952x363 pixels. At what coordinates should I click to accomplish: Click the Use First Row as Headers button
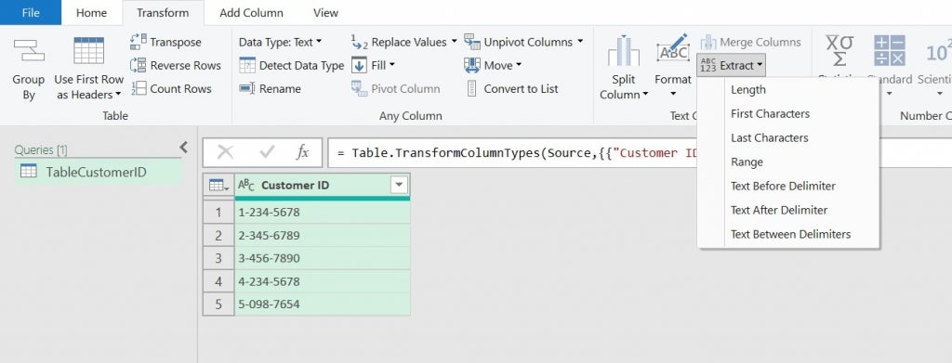click(x=88, y=68)
